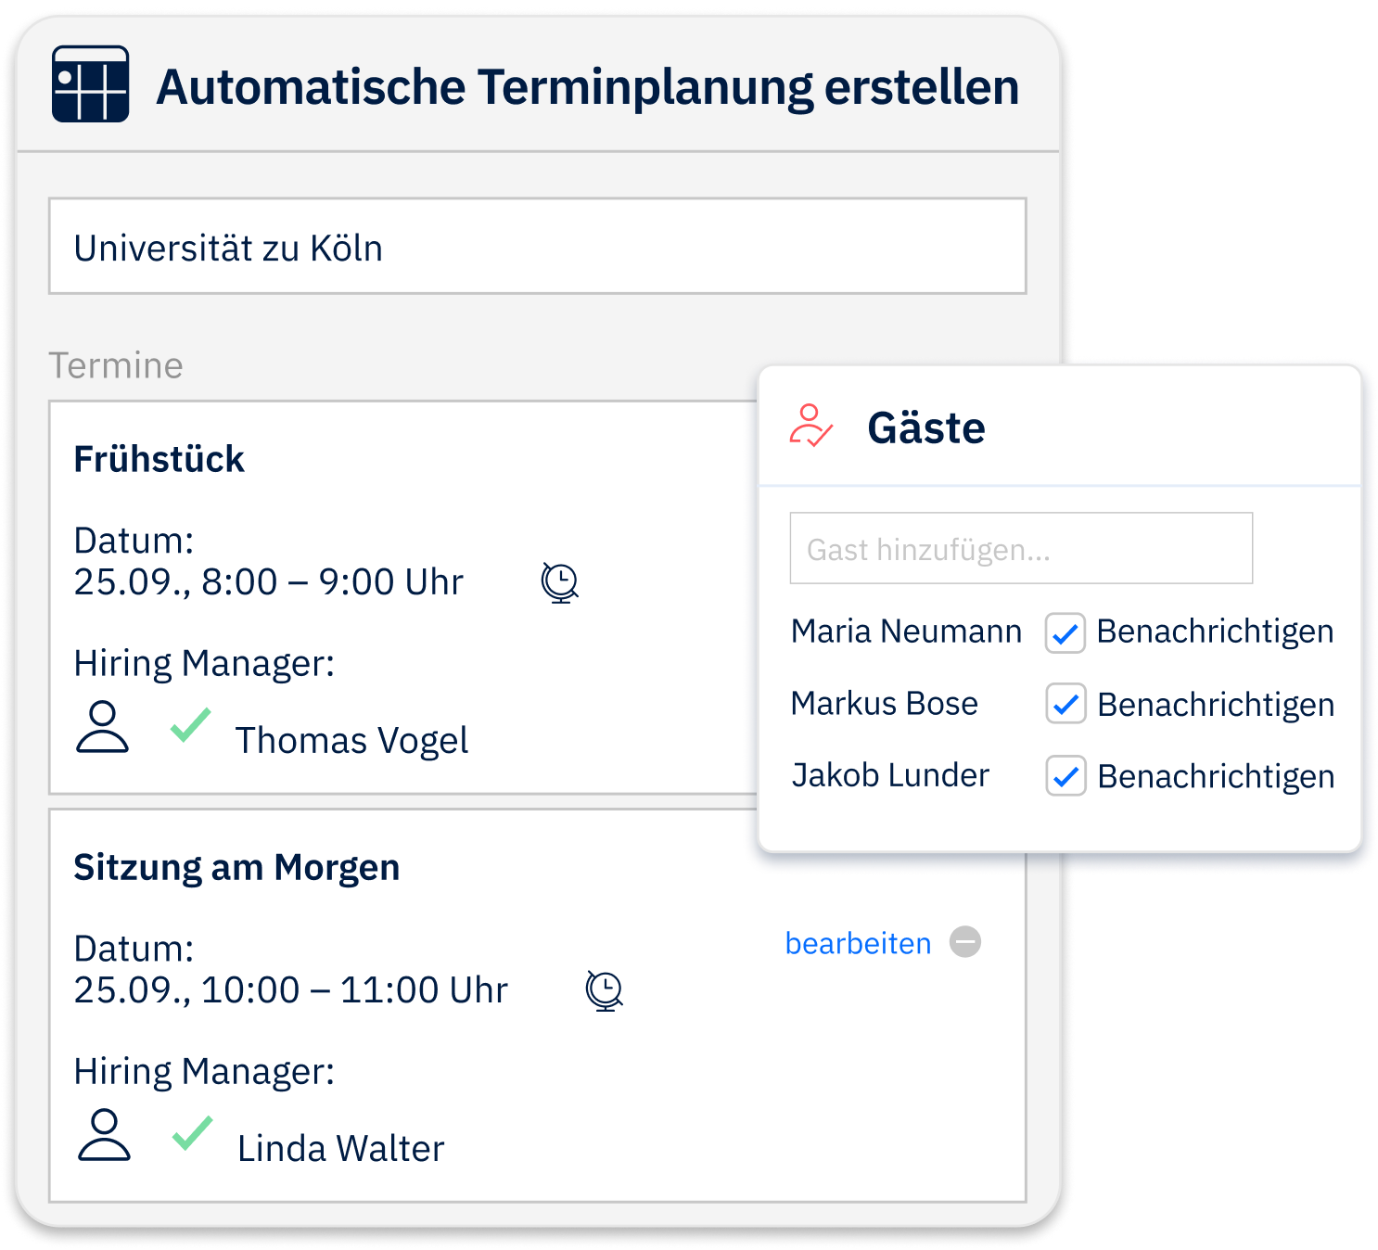The height and width of the screenshot is (1250, 1378).
Task: Toggle Benachrichtigen checkbox for Markus Bose
Action: 1065,705
